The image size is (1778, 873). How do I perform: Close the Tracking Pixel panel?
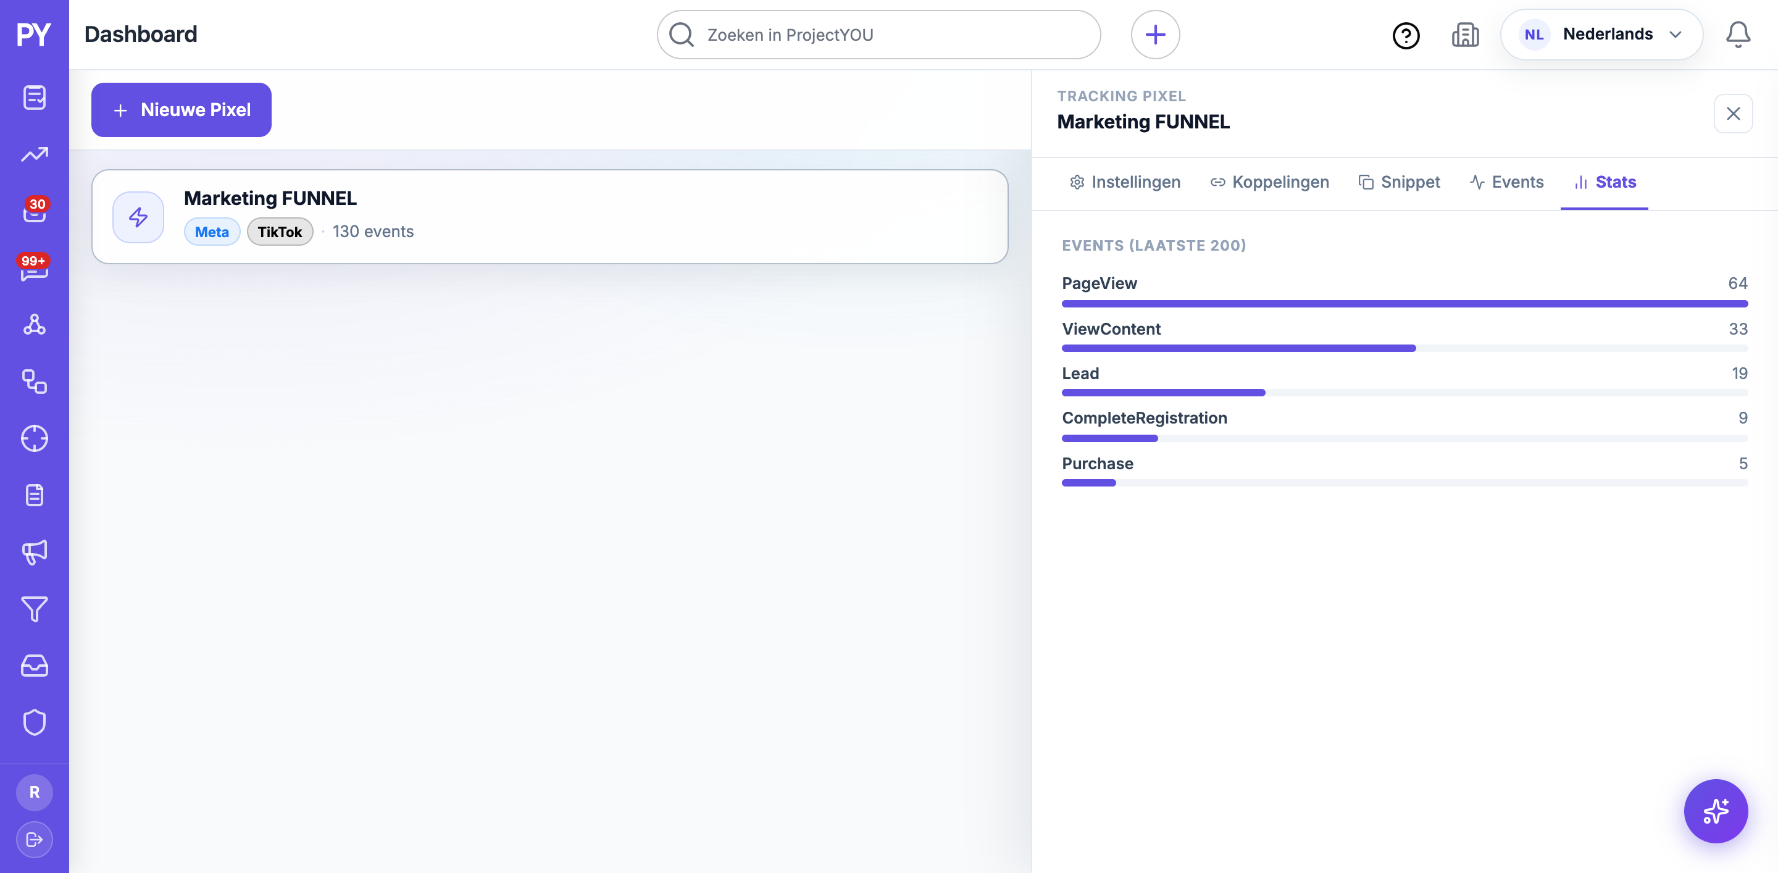point(1732,113)
